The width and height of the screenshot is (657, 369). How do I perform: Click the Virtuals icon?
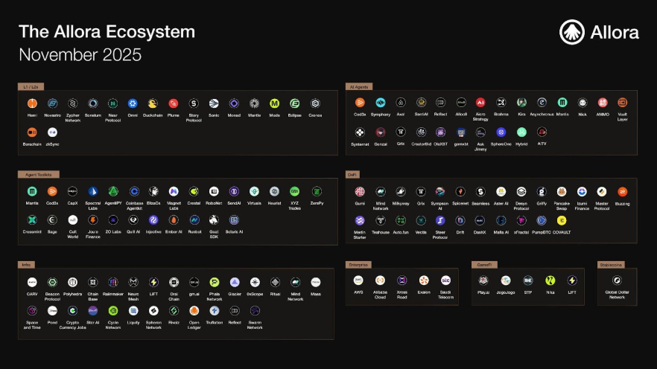(x=254, y=191)
